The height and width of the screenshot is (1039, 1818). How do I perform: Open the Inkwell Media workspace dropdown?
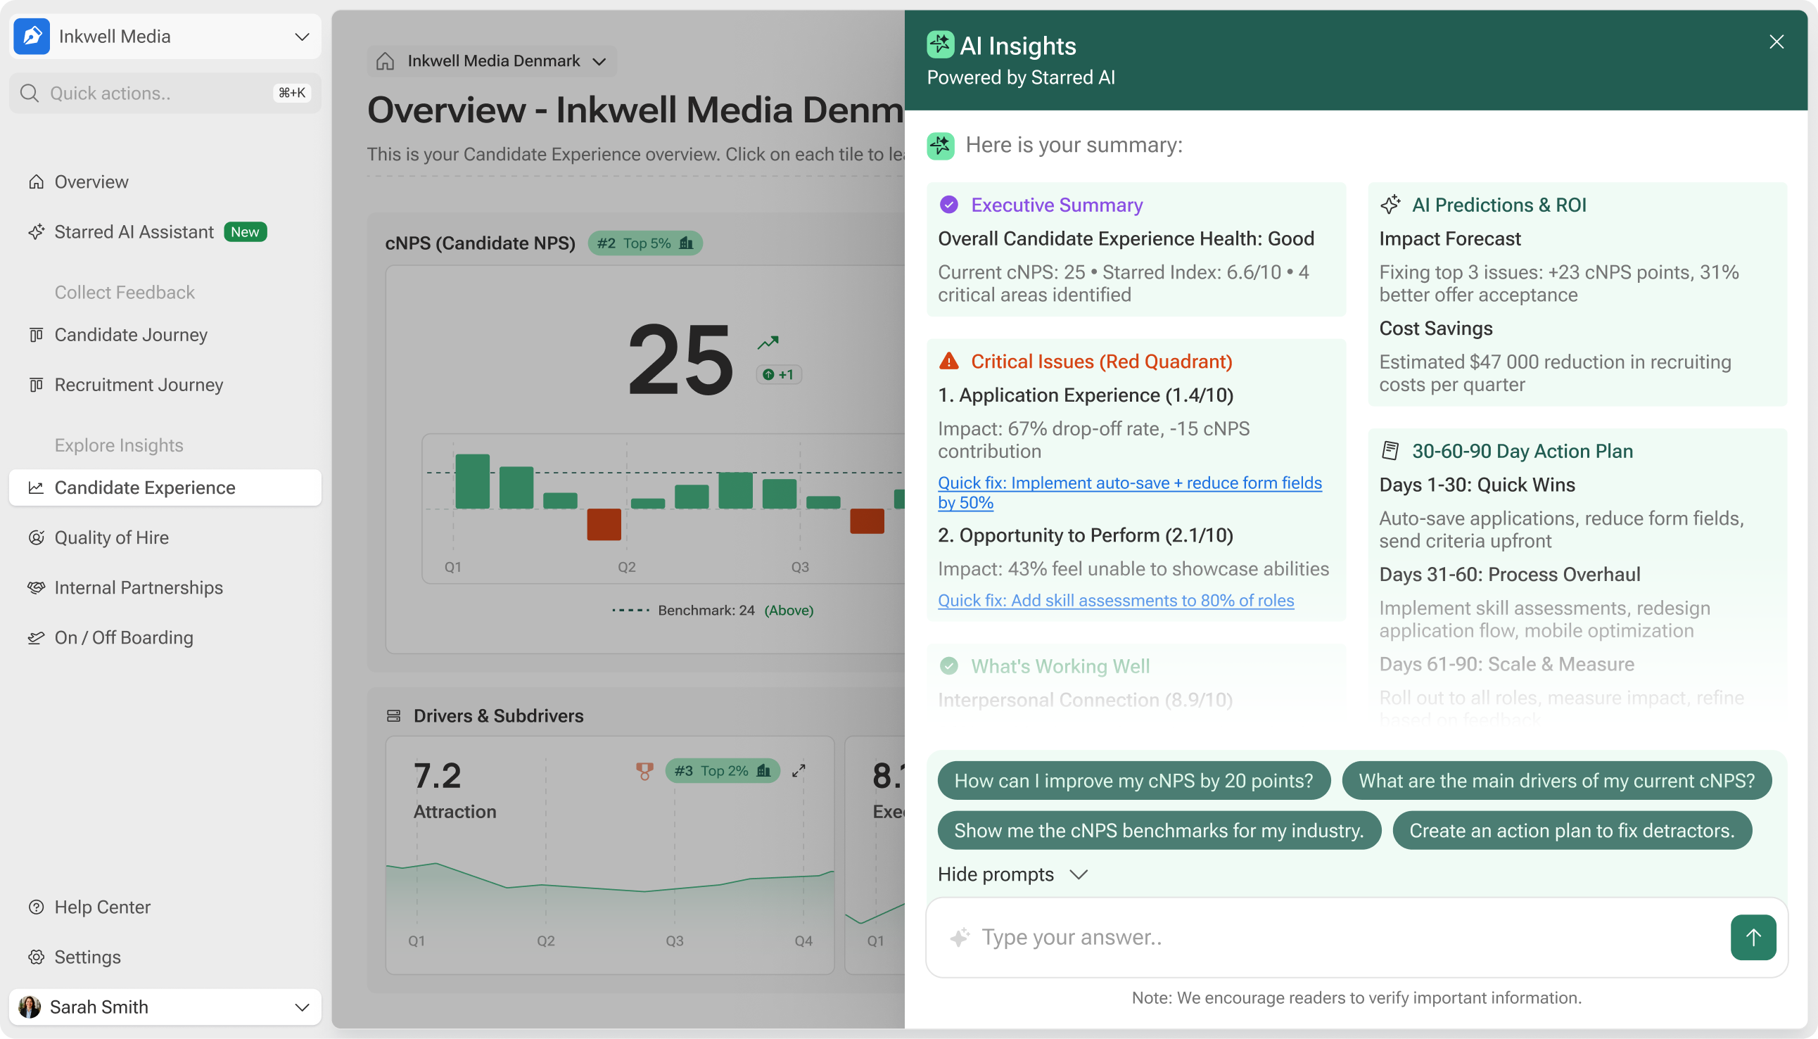[302, 37]
